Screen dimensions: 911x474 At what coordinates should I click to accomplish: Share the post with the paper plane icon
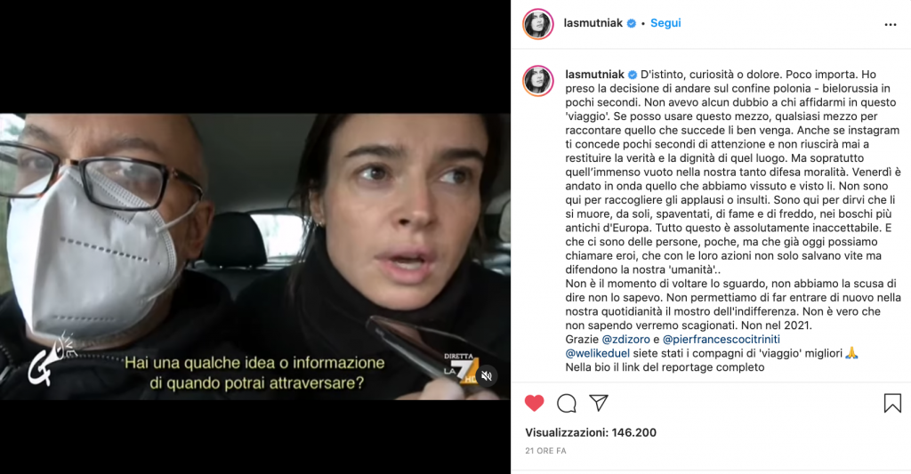(599, 403)
